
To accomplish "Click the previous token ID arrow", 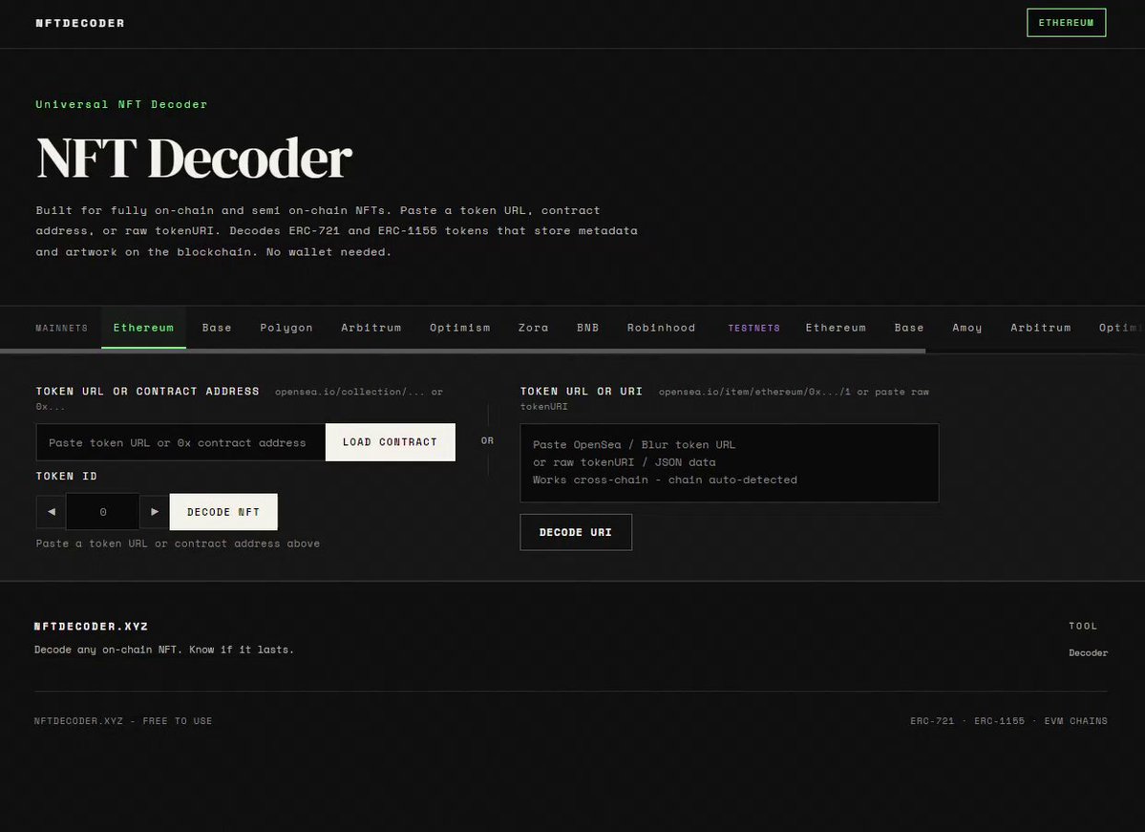I will point(52,511).
